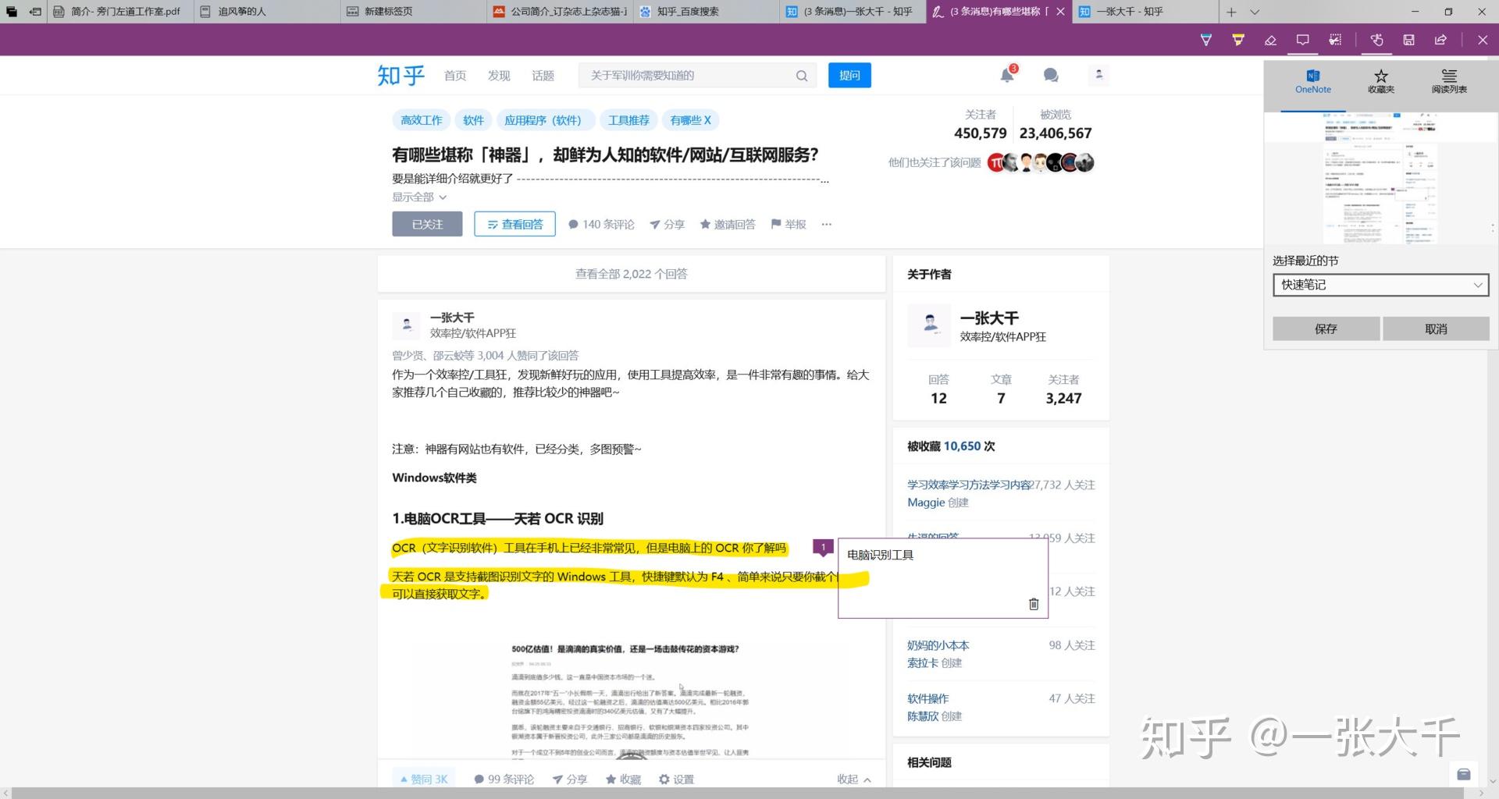Open the 140 条评论 on the question
This screenshot has width=1499, height=799.
[x=601, y=225]
